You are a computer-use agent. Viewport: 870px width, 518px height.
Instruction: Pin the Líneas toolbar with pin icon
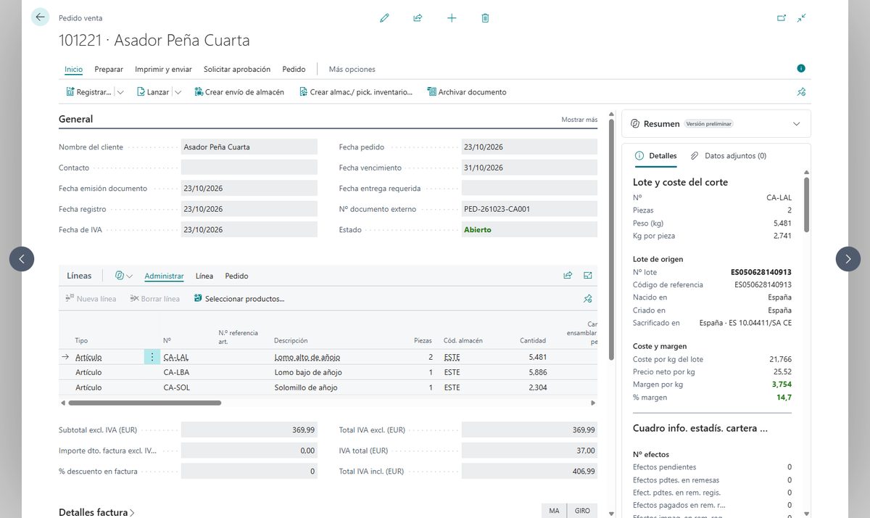(x=588, y=298)
